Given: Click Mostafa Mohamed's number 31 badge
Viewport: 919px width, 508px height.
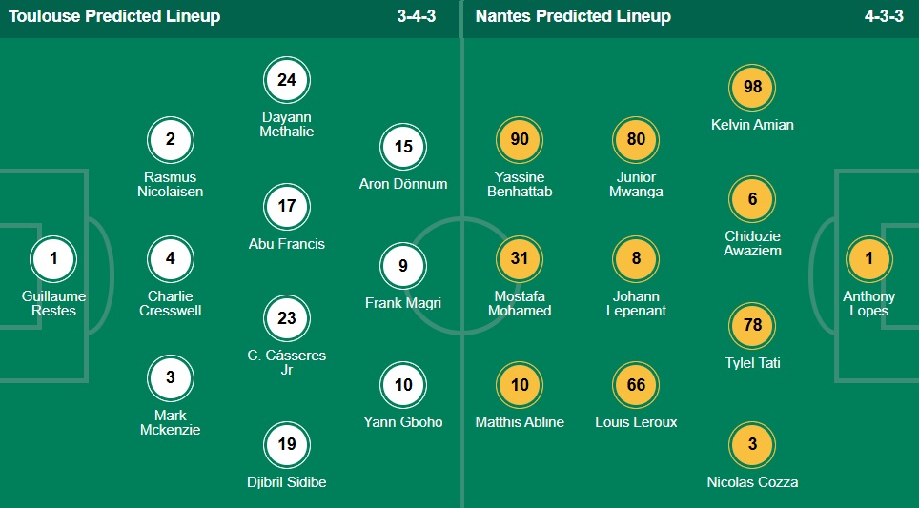Looking at the screenshot, I should [520, 258].
